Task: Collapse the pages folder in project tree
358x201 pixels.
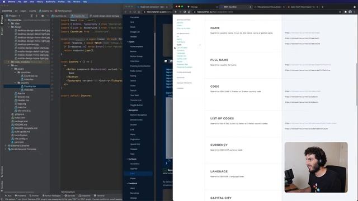Action: coord(12,69)
